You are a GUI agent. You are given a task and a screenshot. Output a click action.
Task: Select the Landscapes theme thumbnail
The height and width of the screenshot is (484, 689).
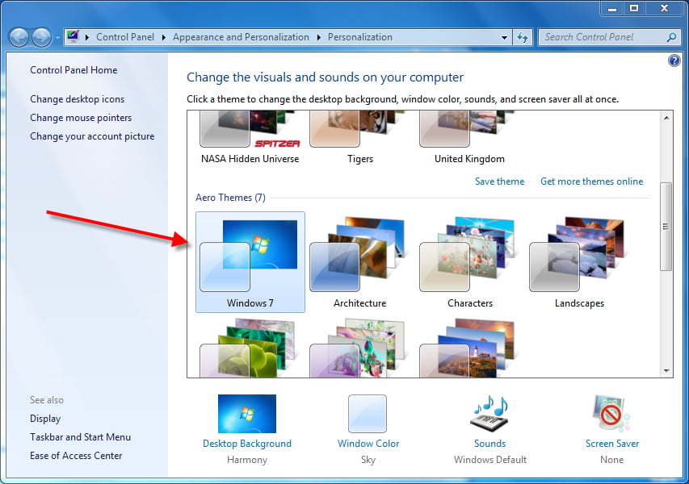[x=580, y=262]
